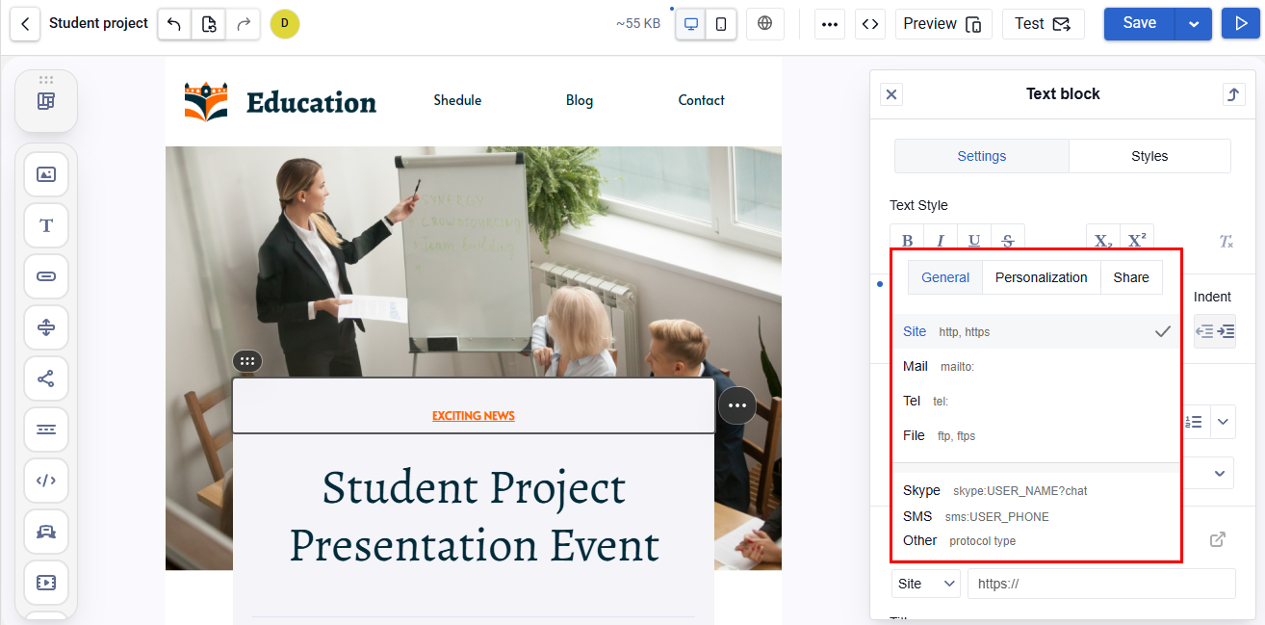Increase text indent

pyautogui.click(x=1226, y=331)
